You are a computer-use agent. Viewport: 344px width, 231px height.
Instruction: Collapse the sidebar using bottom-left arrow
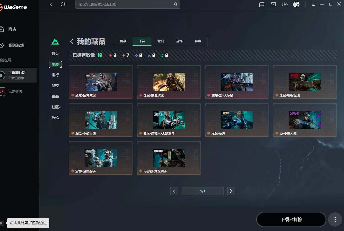pyautogui.click(x=3, y=223)
